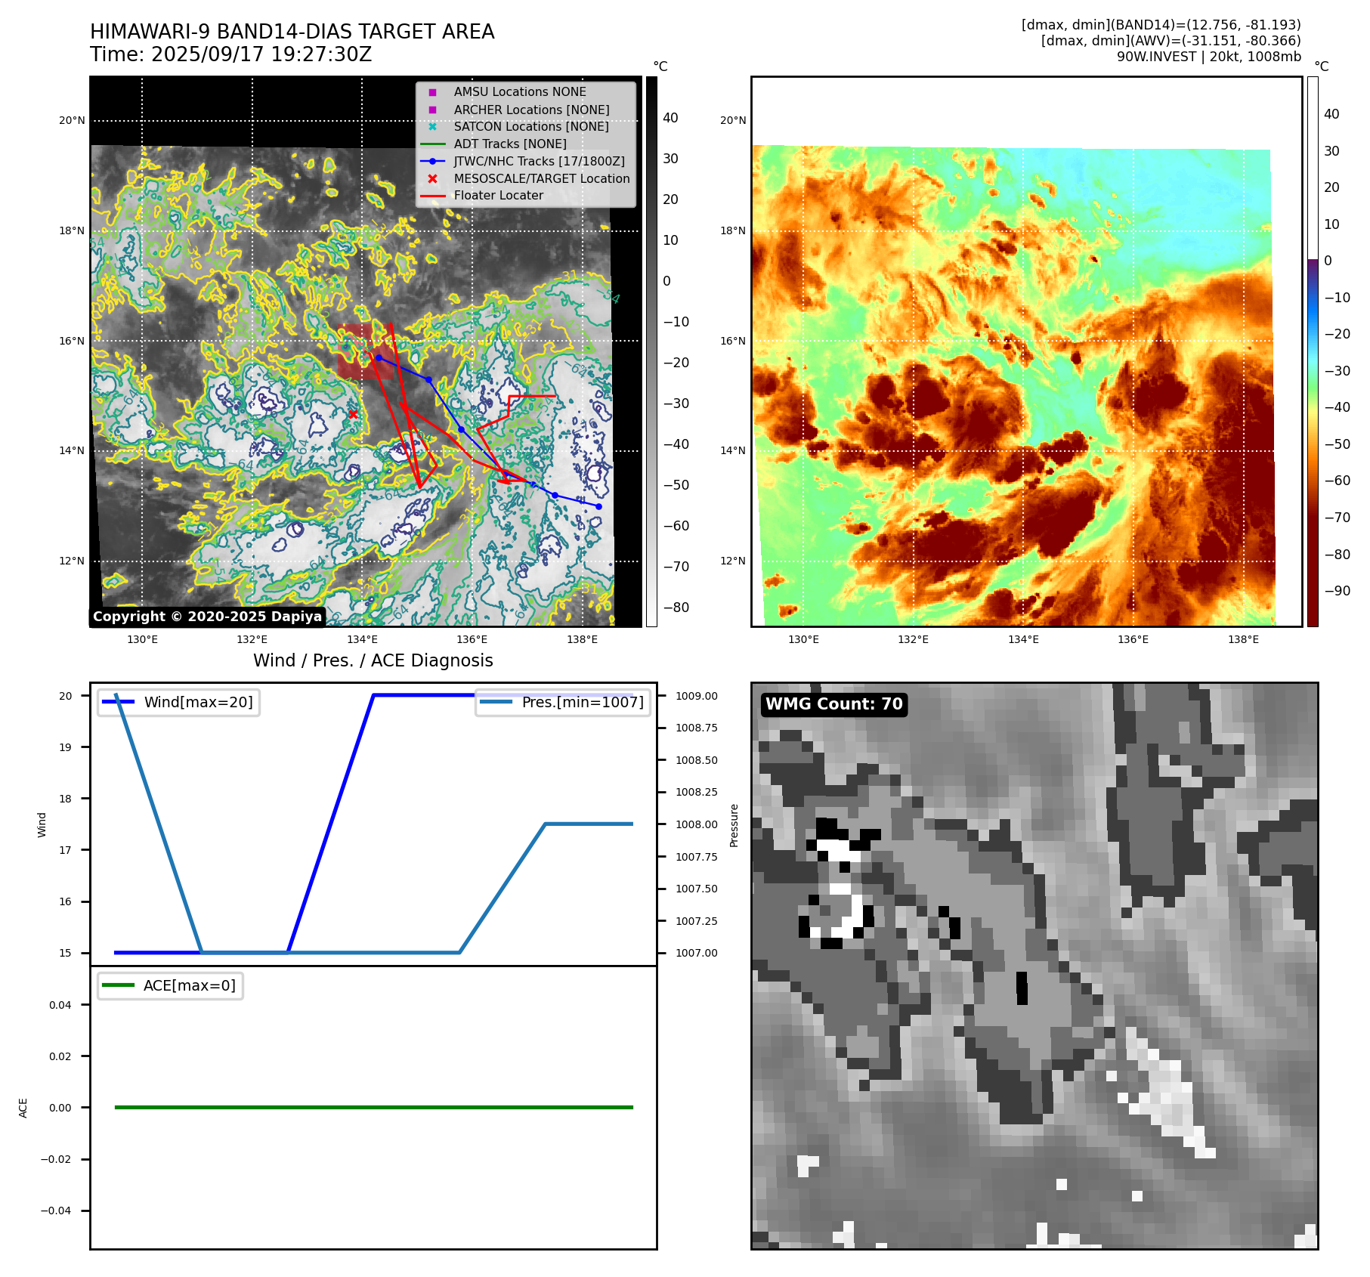This screenshot has height=1277, width=1370.
Task: Click the '-90' tick on the rainbow colorbar
Action: (1337, 591)
